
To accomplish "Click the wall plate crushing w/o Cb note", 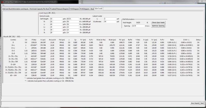I will click(x=49, y=78).
